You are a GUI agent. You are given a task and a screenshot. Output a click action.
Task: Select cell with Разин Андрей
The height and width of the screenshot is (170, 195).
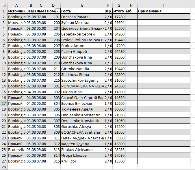82,51
